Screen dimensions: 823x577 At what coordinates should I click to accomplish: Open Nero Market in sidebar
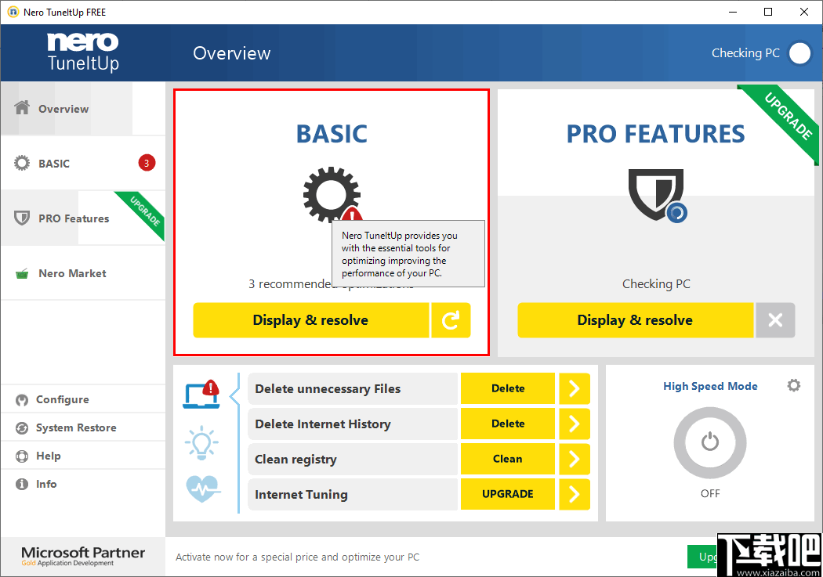click(83, 273)
